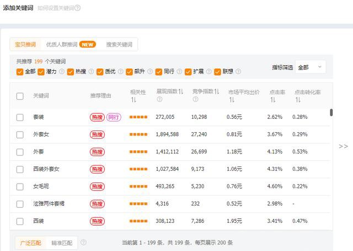Uncheck the 扩展 filter checkbox
353x251 pixels.
[188, 72]
